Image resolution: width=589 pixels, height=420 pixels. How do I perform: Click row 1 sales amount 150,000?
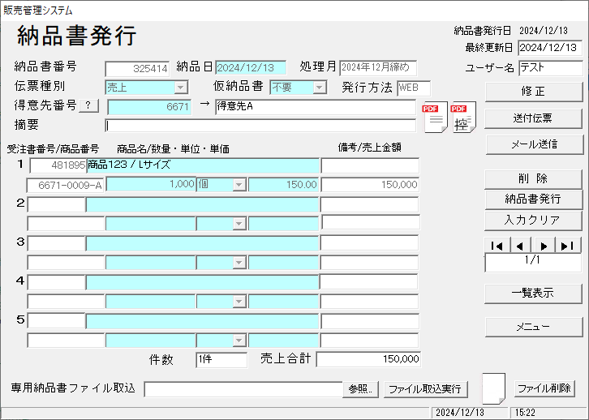(x=370, y=184)
